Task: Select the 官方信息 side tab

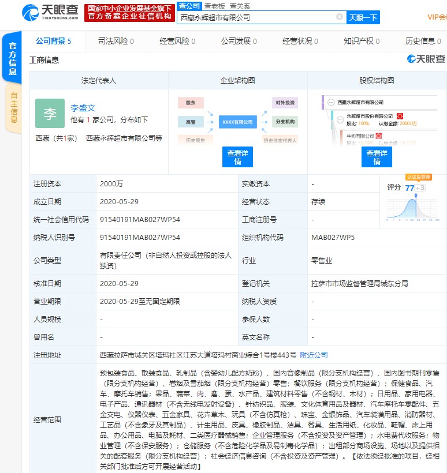Action: [x=12, y=58]
